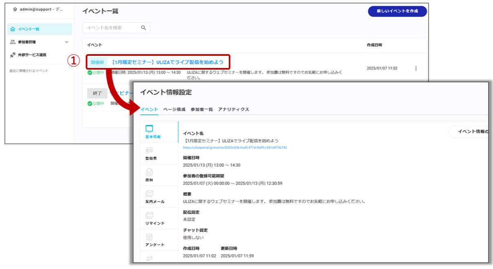Open the ulizaportal.jp event URL link
Image resolution: width=493 pixels, height=269 pixels.
tap(235, 147)
